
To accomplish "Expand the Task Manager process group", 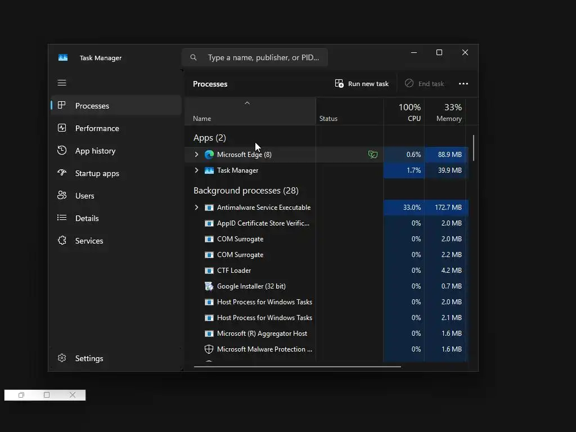I will [196, 170].
